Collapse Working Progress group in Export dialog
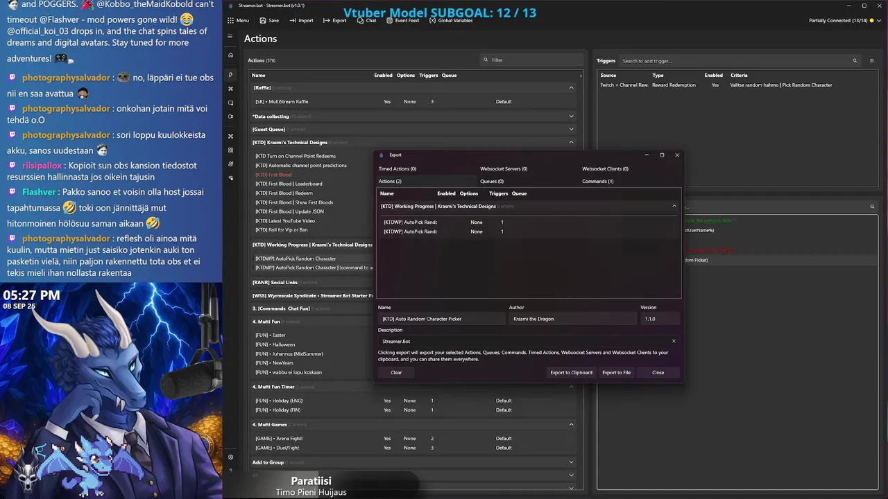The height and width of the screenshot is (499, 888). [674, 206]
